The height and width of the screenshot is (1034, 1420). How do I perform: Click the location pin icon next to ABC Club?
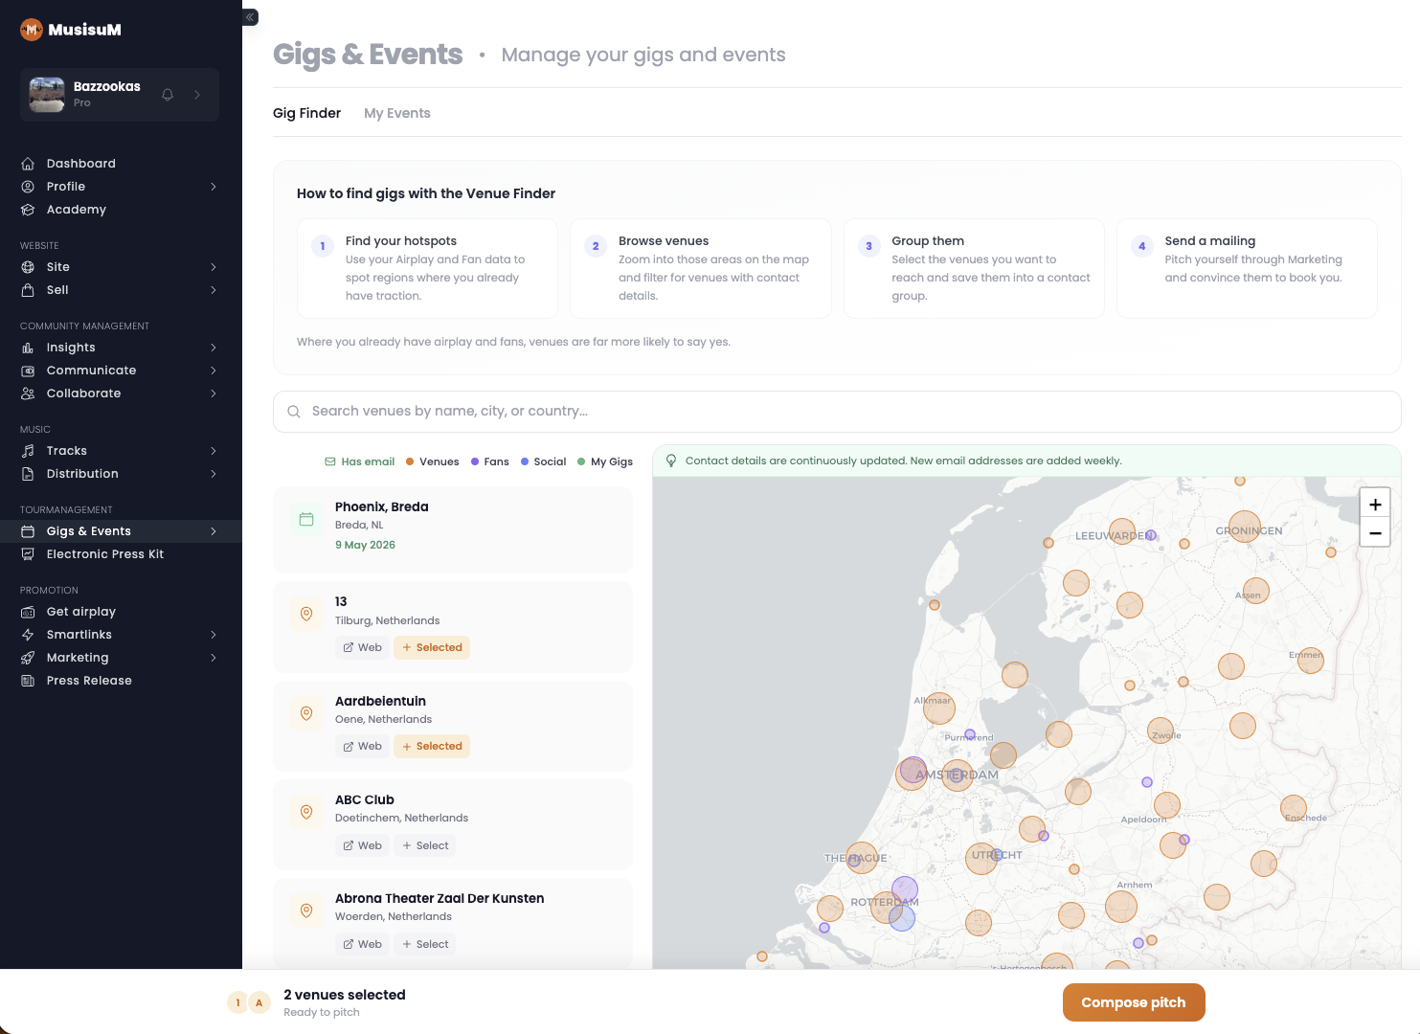tap(306, 811)
